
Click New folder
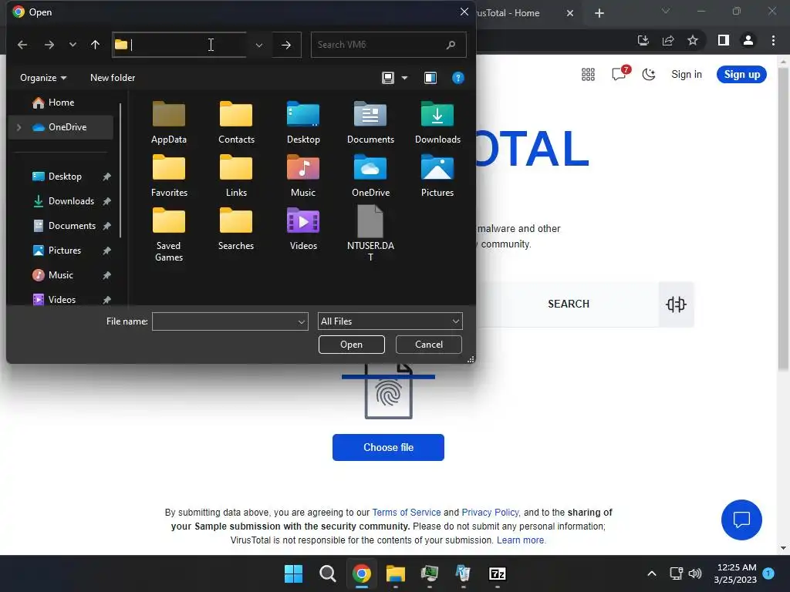[113, 78]
